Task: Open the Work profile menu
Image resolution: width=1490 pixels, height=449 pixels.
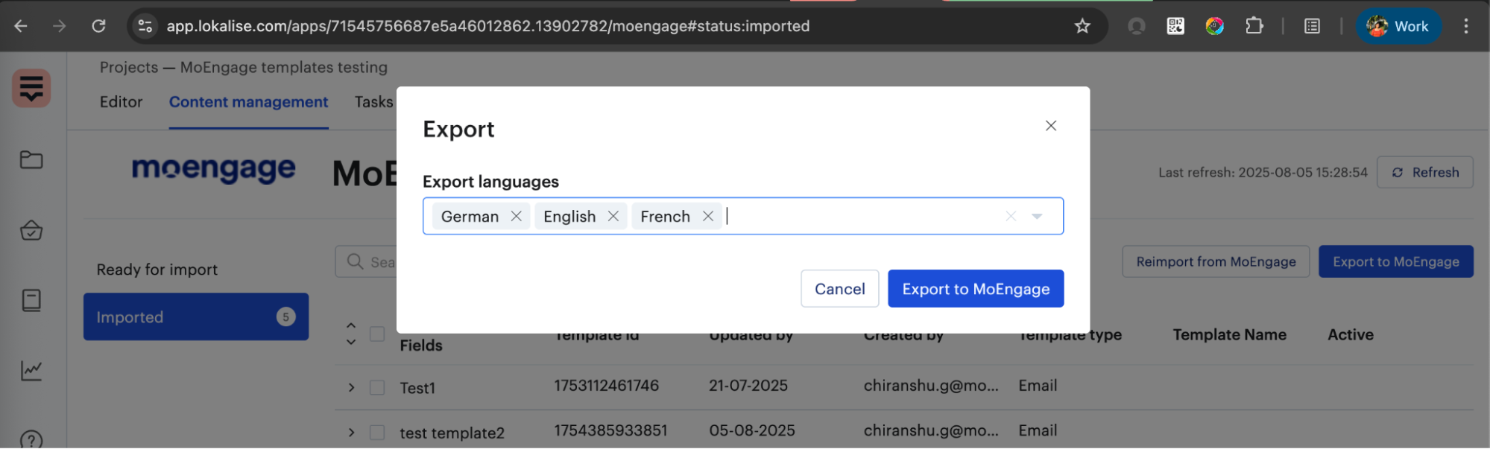Action: coord(1398,26)
